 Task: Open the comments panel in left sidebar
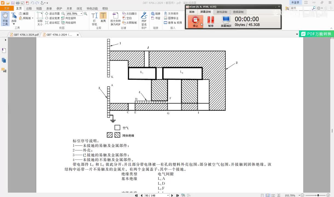[4, 70]
